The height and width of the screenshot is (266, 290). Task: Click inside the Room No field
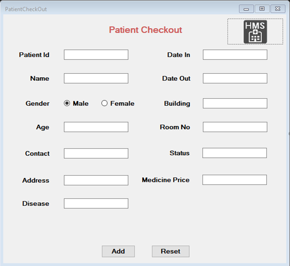(234, 127)
